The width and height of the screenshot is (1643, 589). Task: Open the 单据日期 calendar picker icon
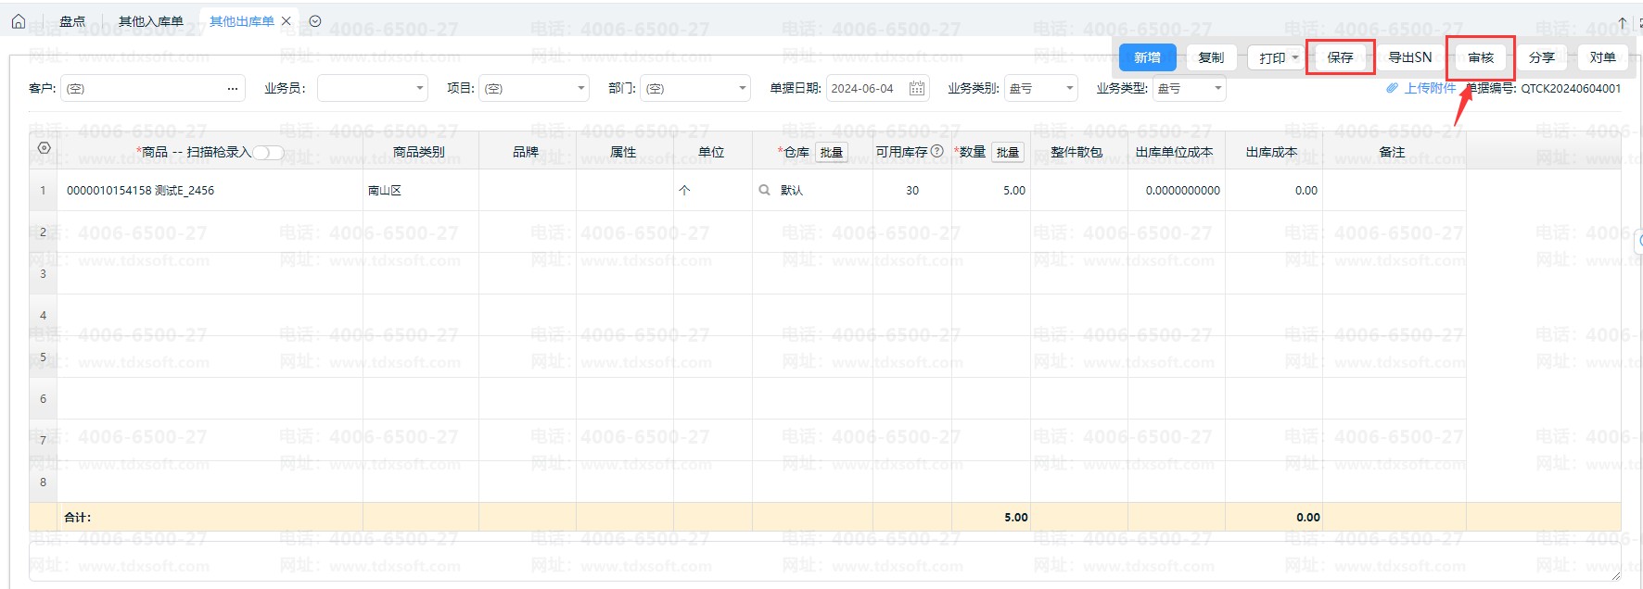pyautogui.click(x=916, y=88)
